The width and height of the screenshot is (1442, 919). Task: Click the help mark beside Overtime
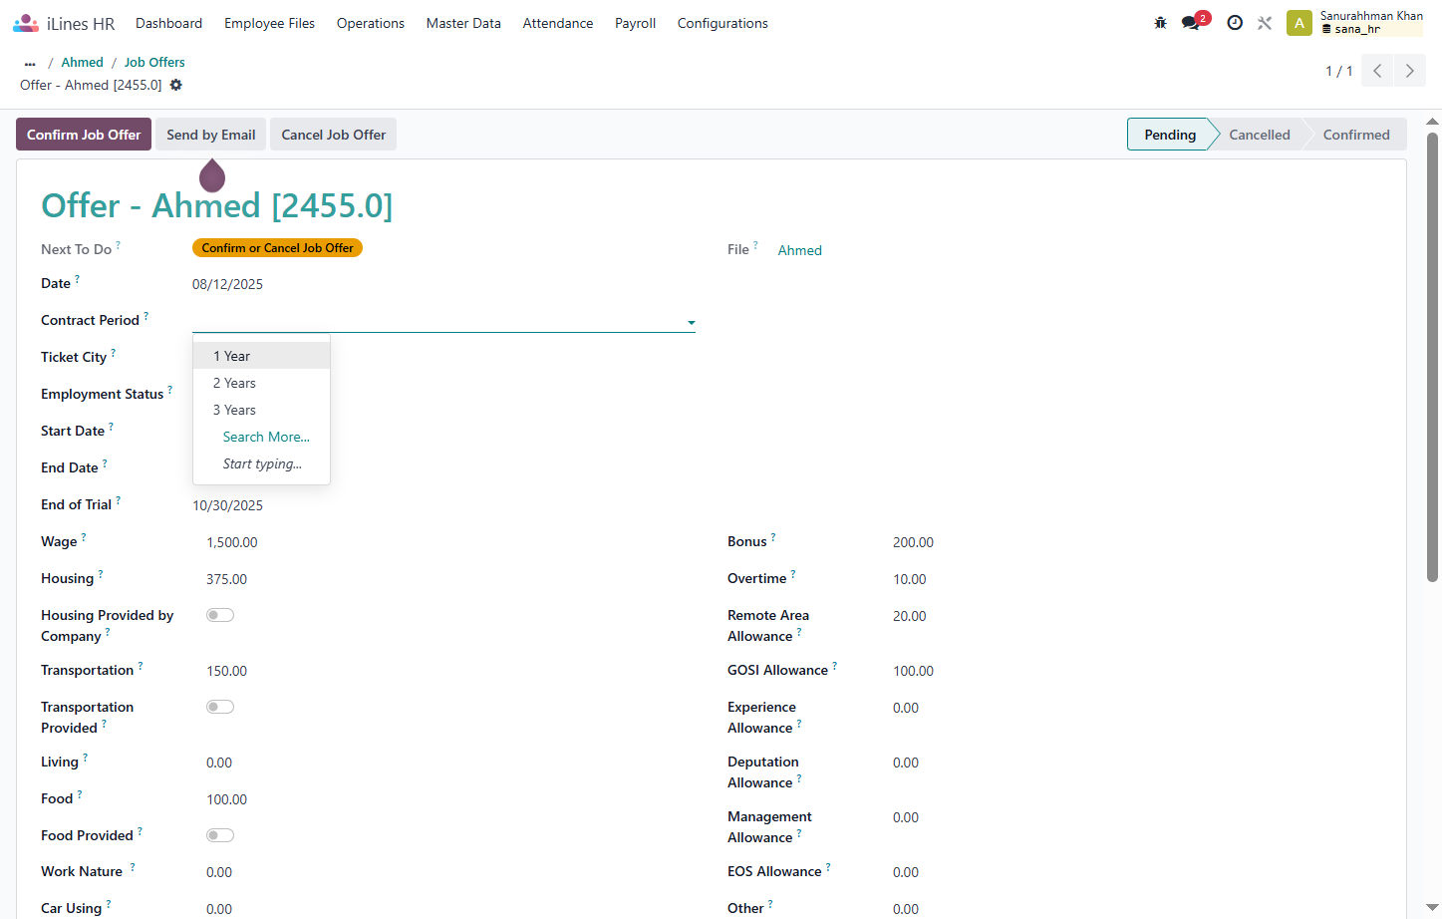click(793, 574)
